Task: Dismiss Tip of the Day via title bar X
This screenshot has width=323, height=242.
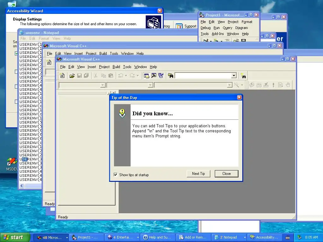Action: pyautogui.click(x=239, y=97)
